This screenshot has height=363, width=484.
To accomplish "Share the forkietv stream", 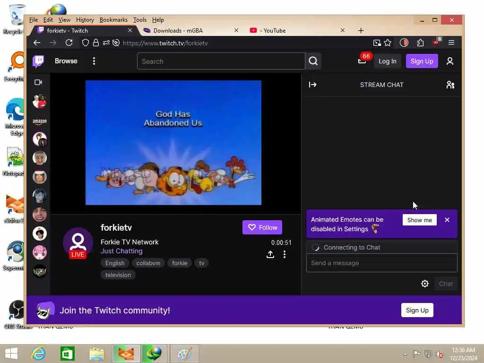I will coord(270,254).
